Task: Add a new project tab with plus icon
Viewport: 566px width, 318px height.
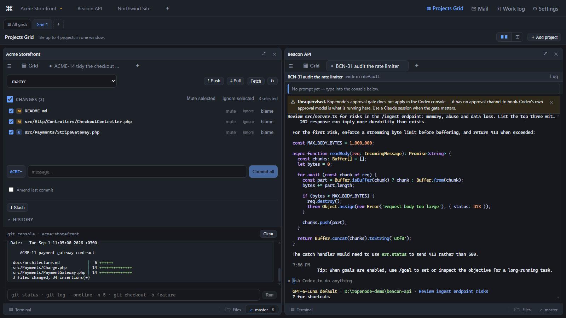Action: tap(168, 8)
